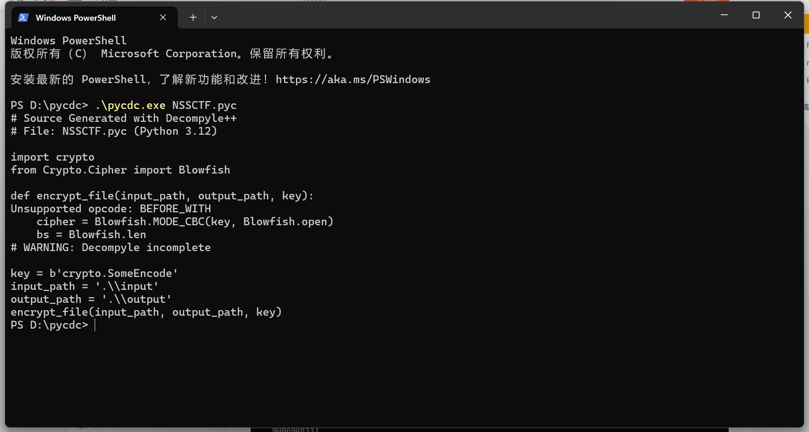Click the .\pycdc.exe command text
809x432 pixels.
[130, 105]
